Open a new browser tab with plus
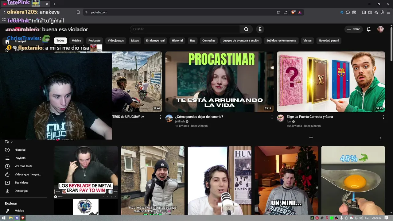The image size is (393, 221). (54, 4)
